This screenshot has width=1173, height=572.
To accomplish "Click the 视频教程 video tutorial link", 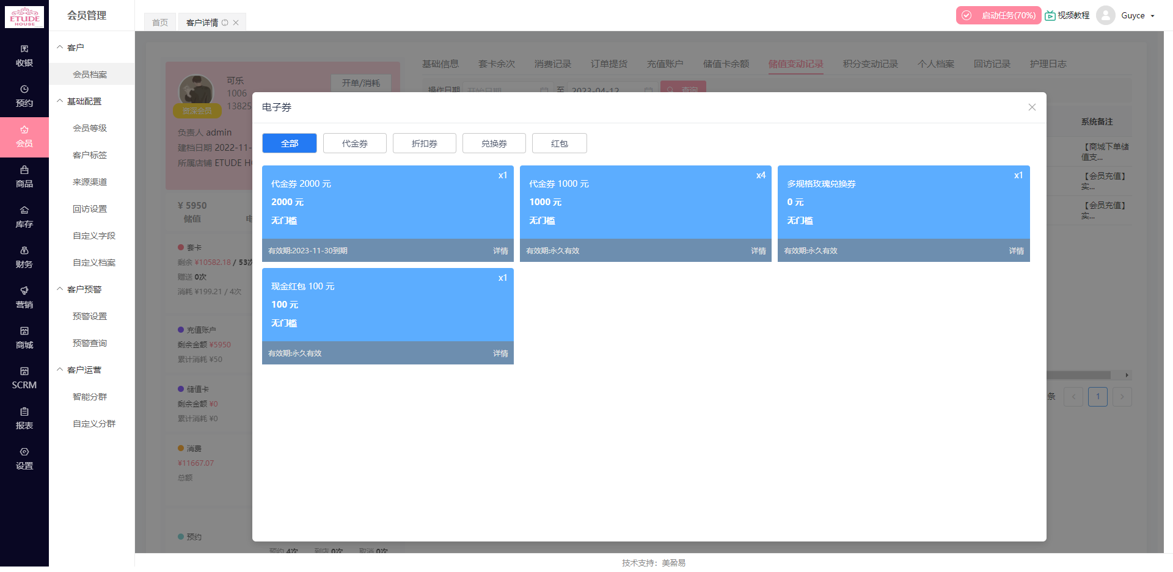I will (x=1067, y=16).
